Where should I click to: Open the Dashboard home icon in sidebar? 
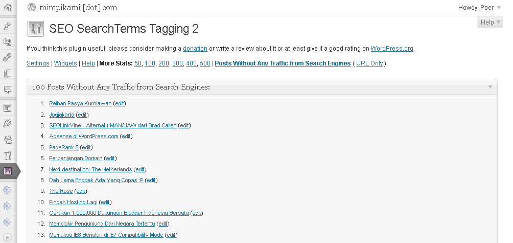click(x=7, y=7)
